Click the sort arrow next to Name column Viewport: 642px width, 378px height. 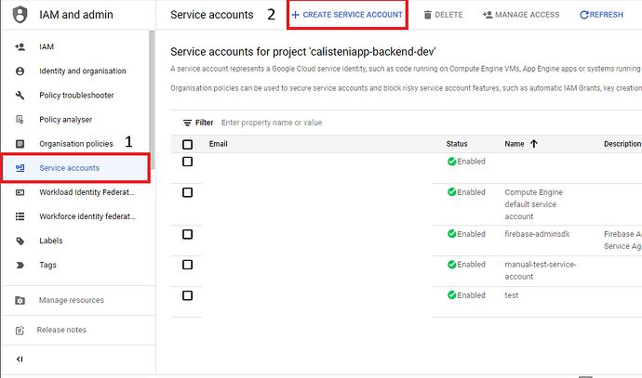tap(533, 144)
